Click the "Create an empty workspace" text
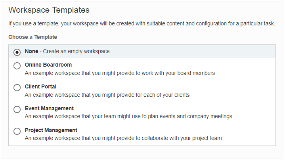 pos(76,52)
